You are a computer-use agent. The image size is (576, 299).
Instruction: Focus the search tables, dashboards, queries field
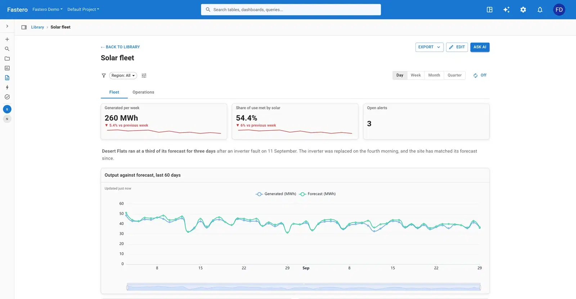[291, 10]
